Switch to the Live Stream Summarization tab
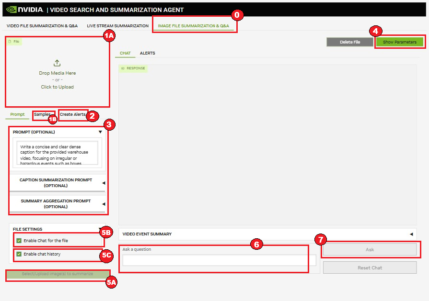This screenshot has width=429, height=301. [x=117, y=26]
